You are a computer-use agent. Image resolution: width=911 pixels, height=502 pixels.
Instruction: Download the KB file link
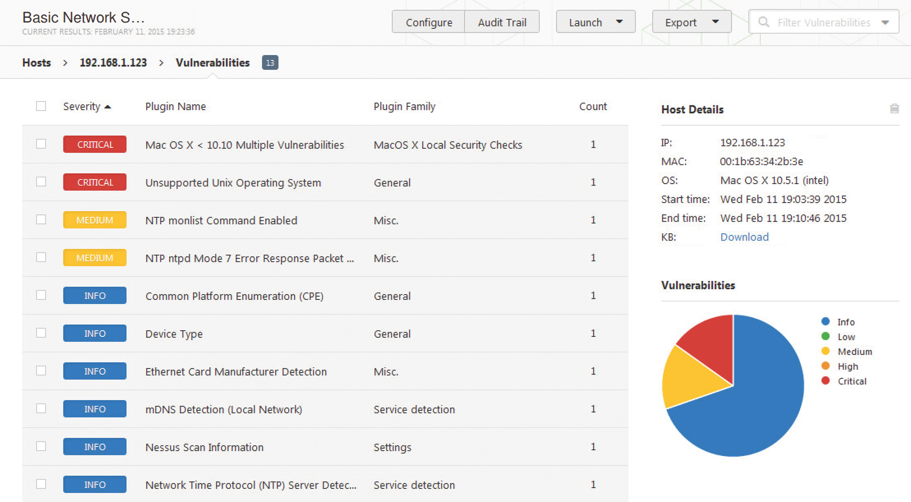coord(744,237)
